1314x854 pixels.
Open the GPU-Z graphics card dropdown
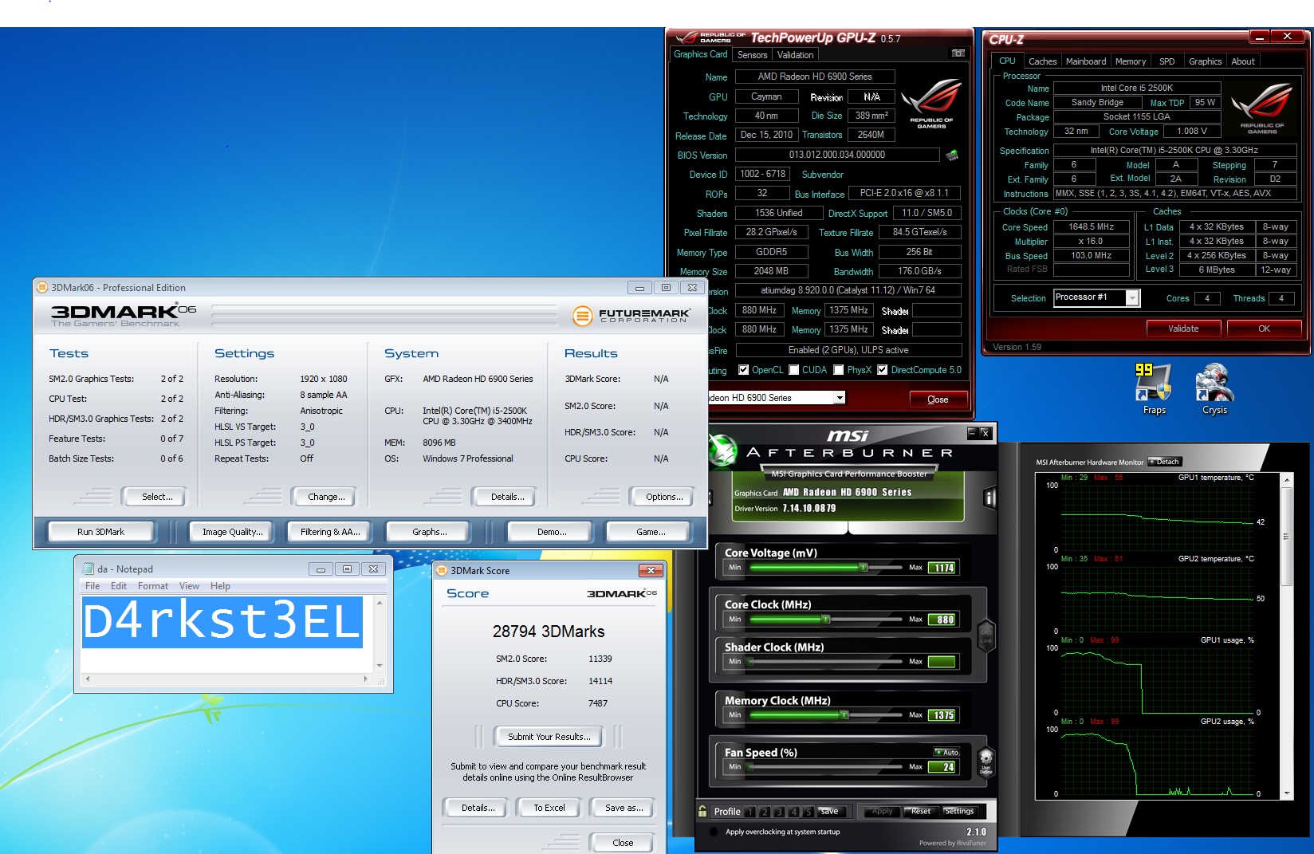pos(839,397)
